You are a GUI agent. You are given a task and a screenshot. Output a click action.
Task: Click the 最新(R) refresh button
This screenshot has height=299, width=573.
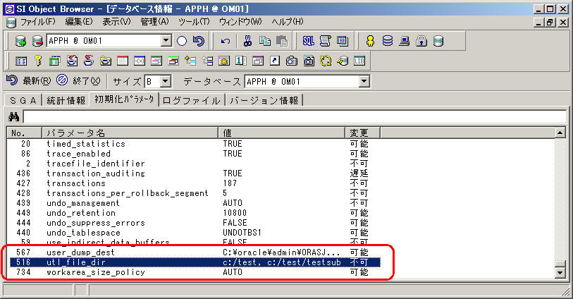tap(28, 81)
